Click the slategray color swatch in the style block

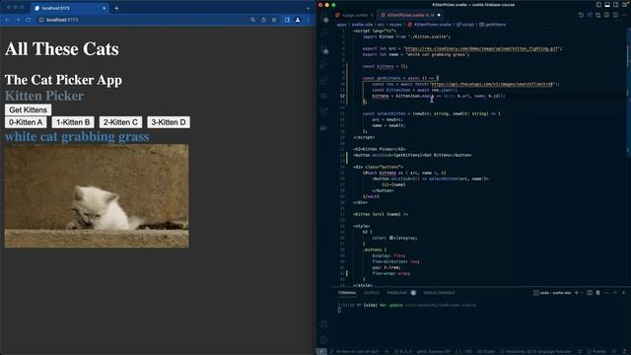390,238
